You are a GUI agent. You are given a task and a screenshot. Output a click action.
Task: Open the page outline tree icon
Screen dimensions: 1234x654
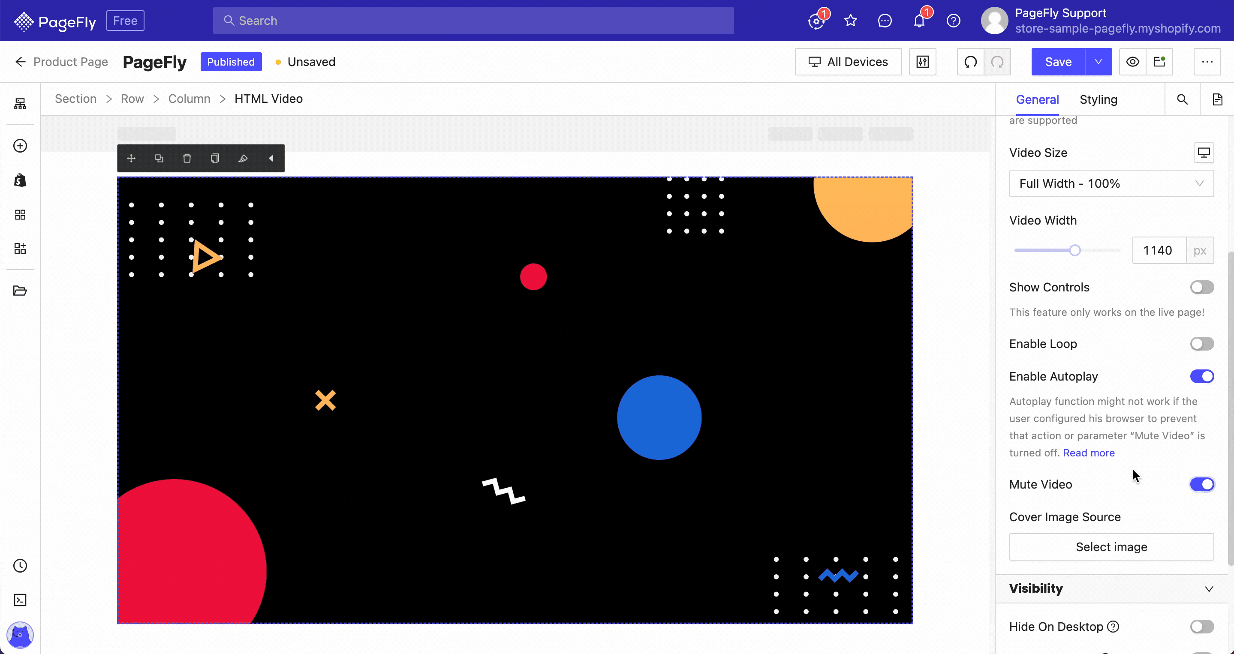[20, 104]
